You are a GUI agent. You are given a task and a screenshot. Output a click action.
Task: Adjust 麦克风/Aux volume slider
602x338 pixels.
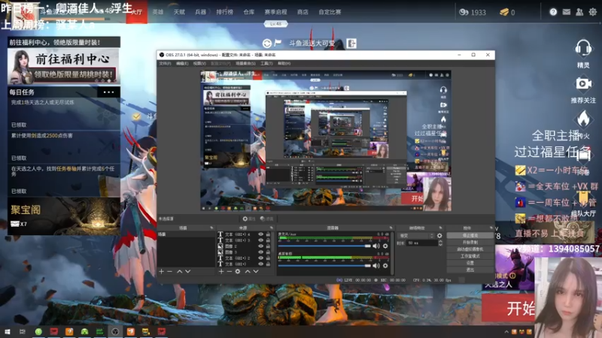click(324, 246)
